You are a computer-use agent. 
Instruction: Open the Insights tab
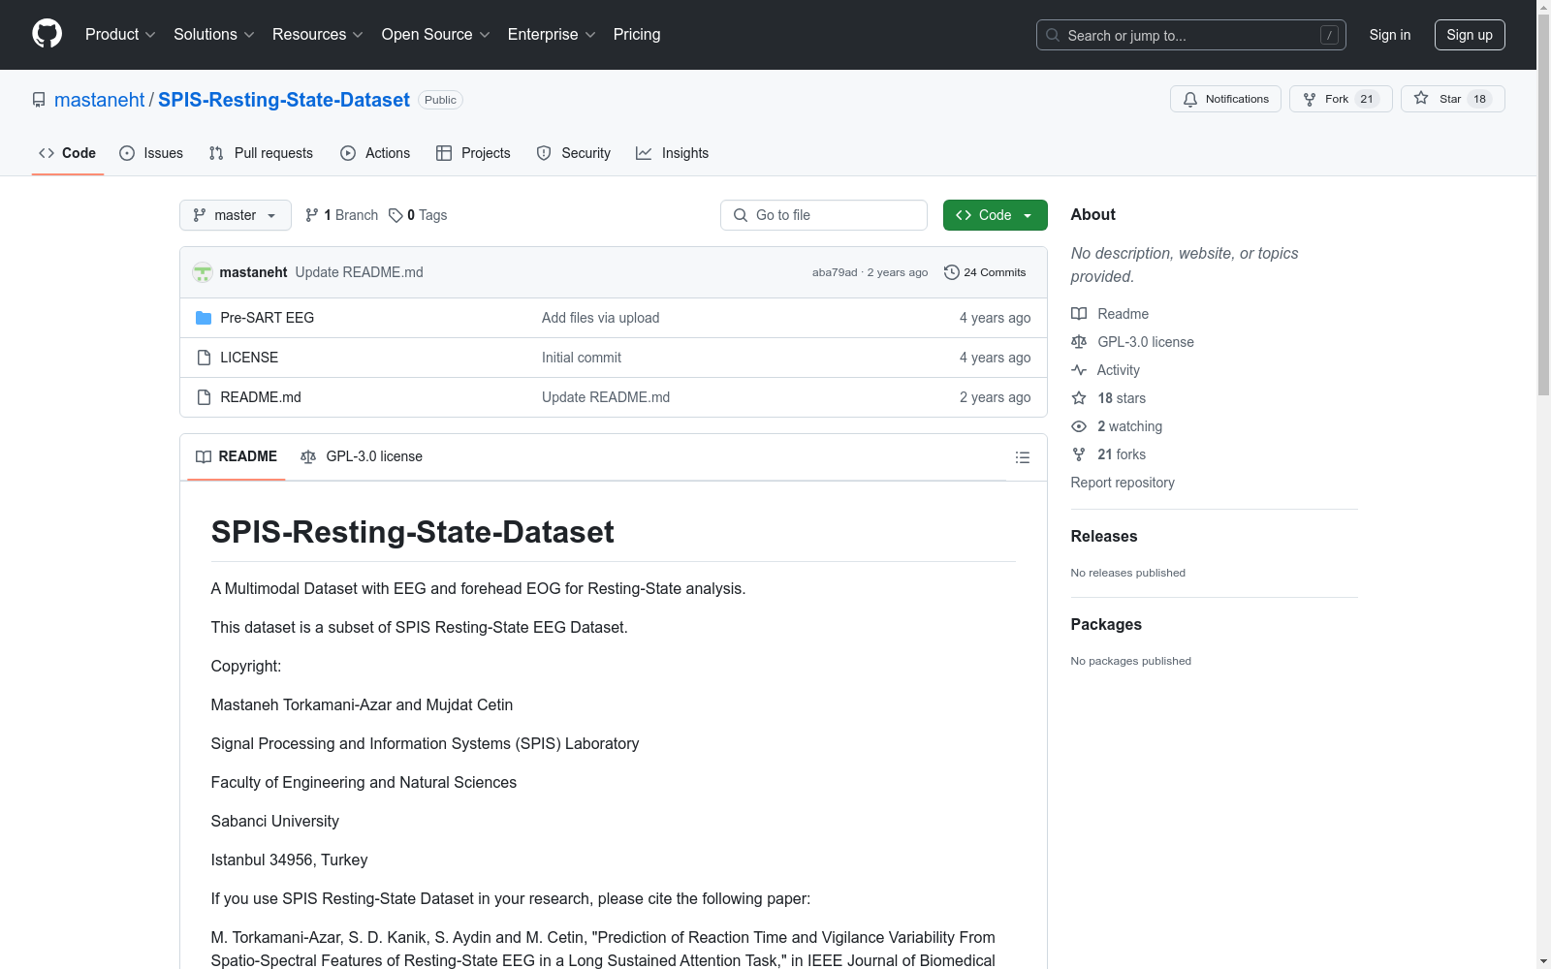tap(672, 153)
